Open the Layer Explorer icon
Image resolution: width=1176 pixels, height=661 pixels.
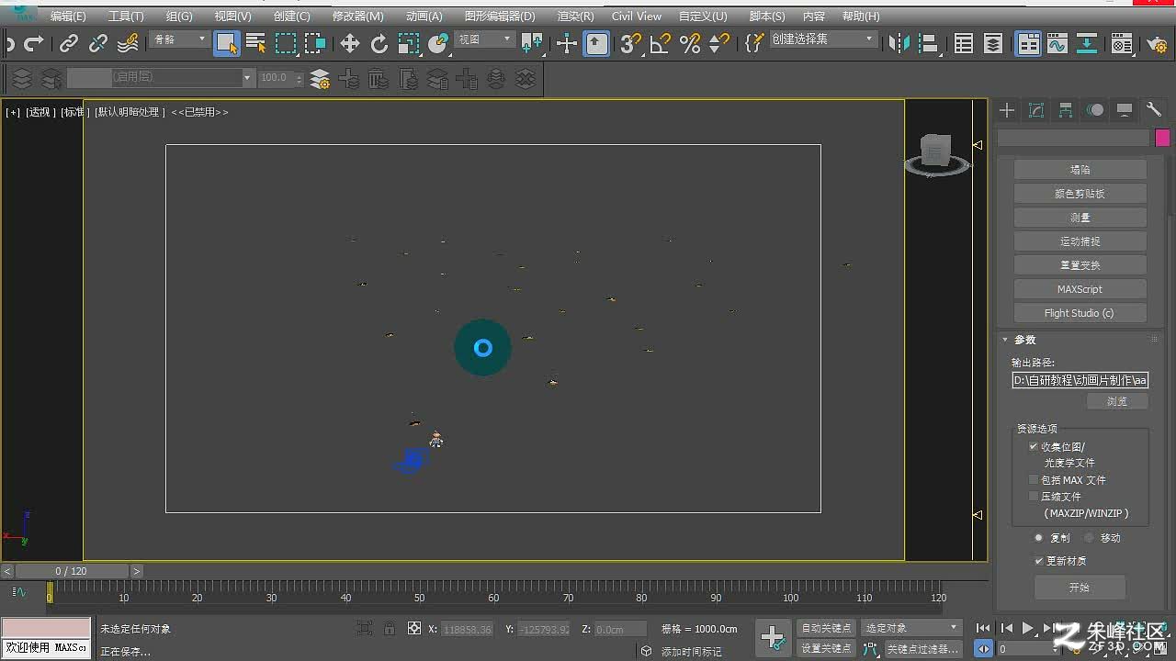(993, 43)
